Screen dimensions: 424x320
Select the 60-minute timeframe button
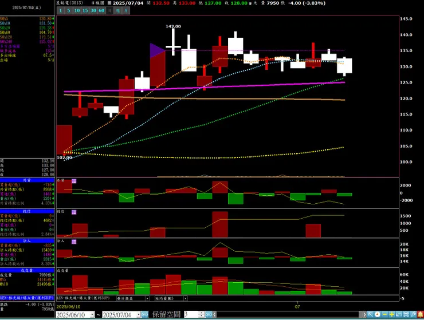(101, 10)
